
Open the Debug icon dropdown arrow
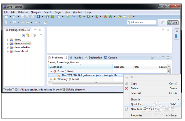(84, 17)
